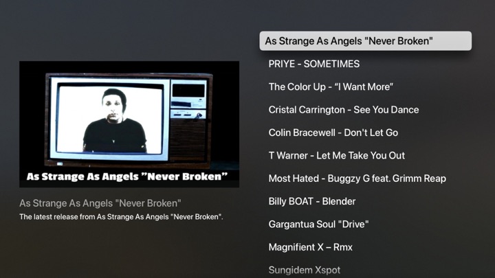Click the small sticker on the TV's bottom-left bezel

(60, 164)
